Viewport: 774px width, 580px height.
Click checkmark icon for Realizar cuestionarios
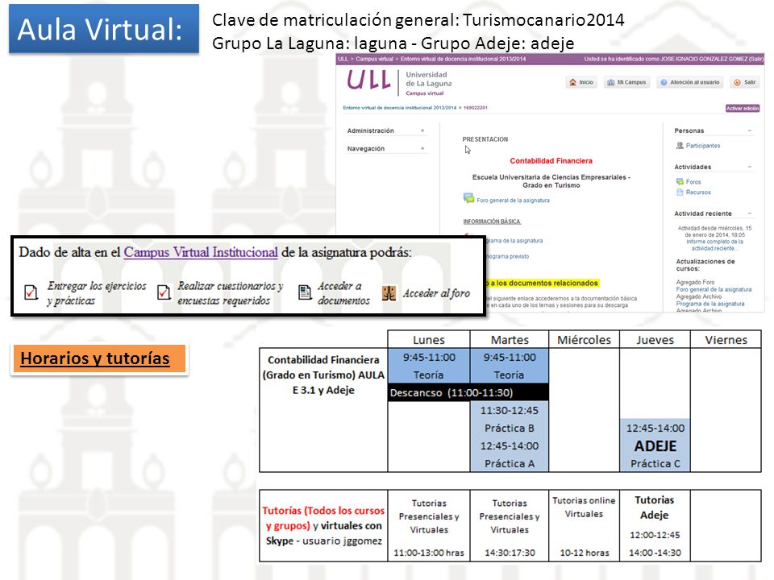click(164, 292)
